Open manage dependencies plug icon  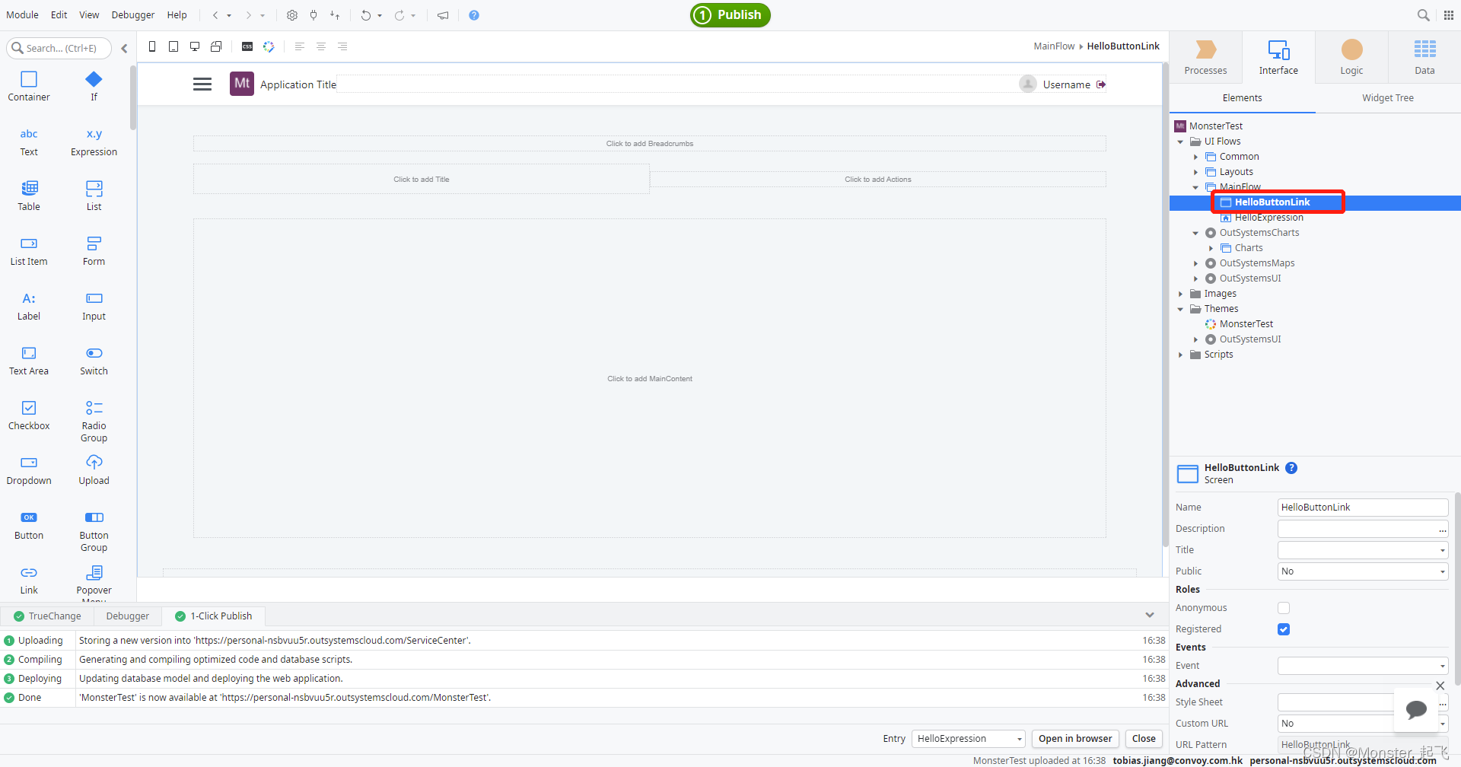(314, 15)
